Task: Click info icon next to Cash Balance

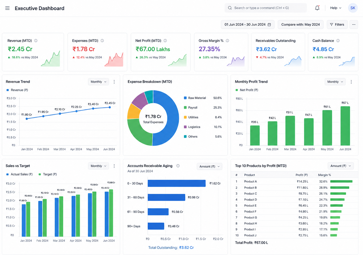Action: click(338, 41)
